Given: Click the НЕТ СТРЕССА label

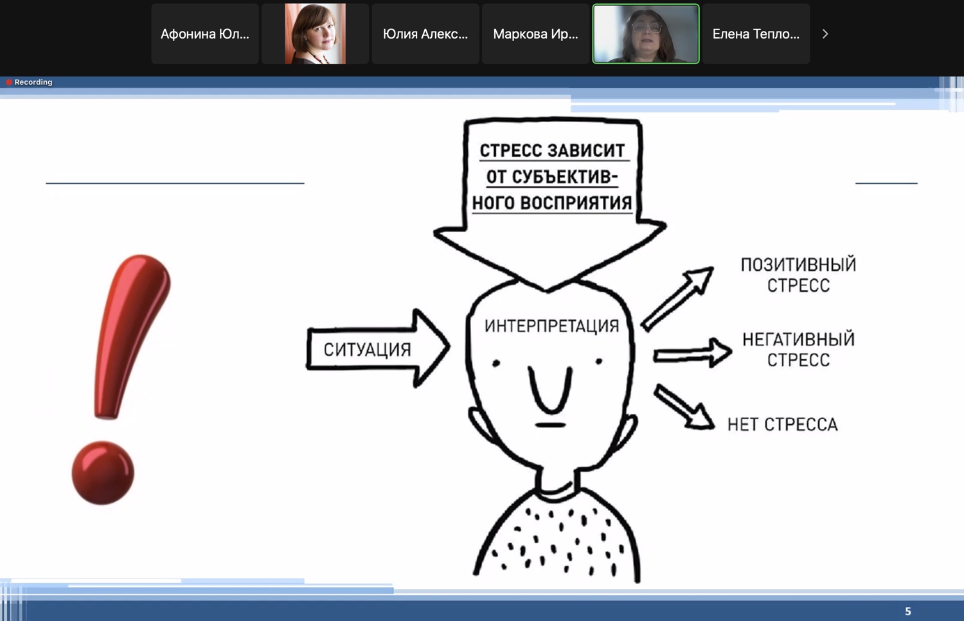Looking at the screenshot, I should tap(782, 425).
